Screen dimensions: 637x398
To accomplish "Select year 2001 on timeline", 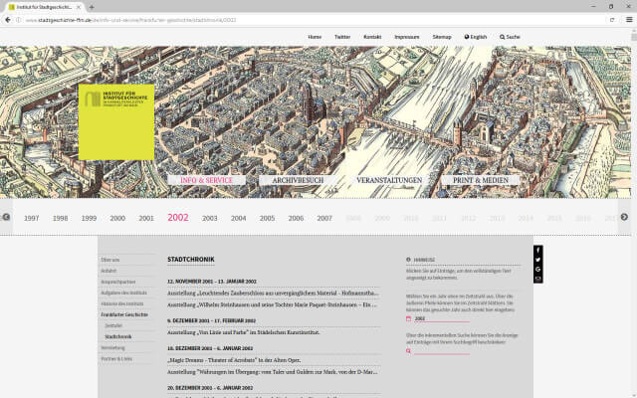I will 146,218.
